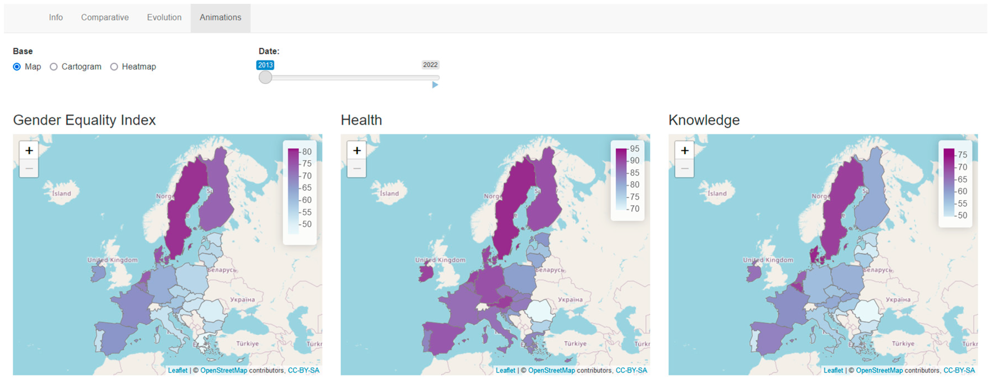Screen dimensions: 992x379
Task: Open the Animations tab
Action: click(220, 17)
